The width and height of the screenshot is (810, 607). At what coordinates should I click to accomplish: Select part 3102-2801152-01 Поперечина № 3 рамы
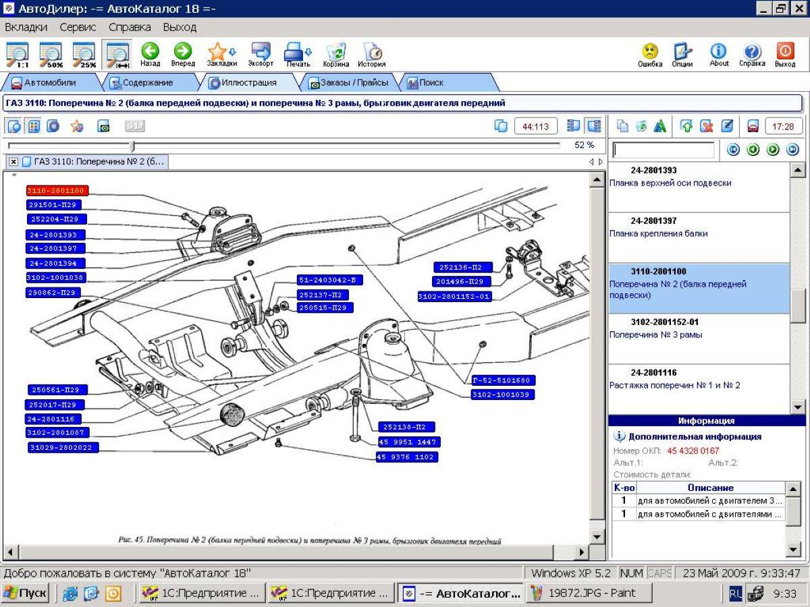point(699,328)
